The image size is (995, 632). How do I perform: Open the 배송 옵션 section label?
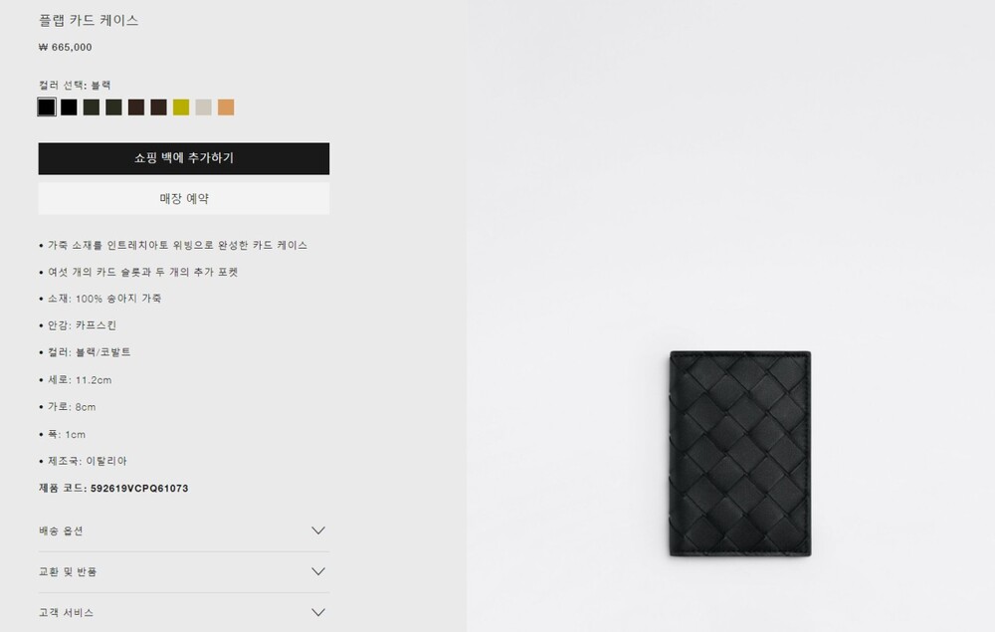tap(61, 531)
